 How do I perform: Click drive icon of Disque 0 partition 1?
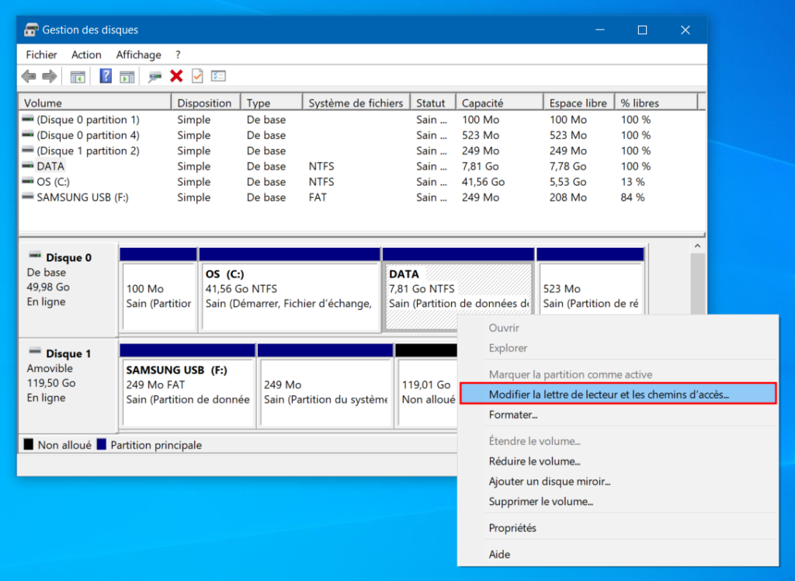tap(28, 120)
